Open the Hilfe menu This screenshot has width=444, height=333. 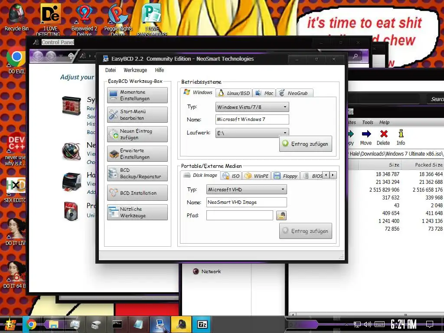(x=160, y=70)
